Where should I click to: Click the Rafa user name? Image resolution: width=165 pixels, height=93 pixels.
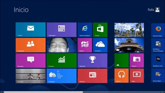click(151, 10)
